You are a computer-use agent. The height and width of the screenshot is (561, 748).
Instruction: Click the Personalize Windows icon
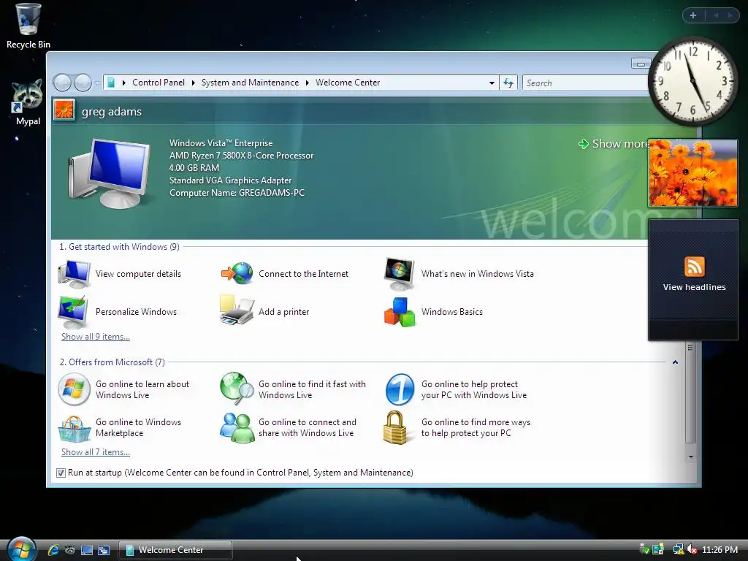(73, 312)
